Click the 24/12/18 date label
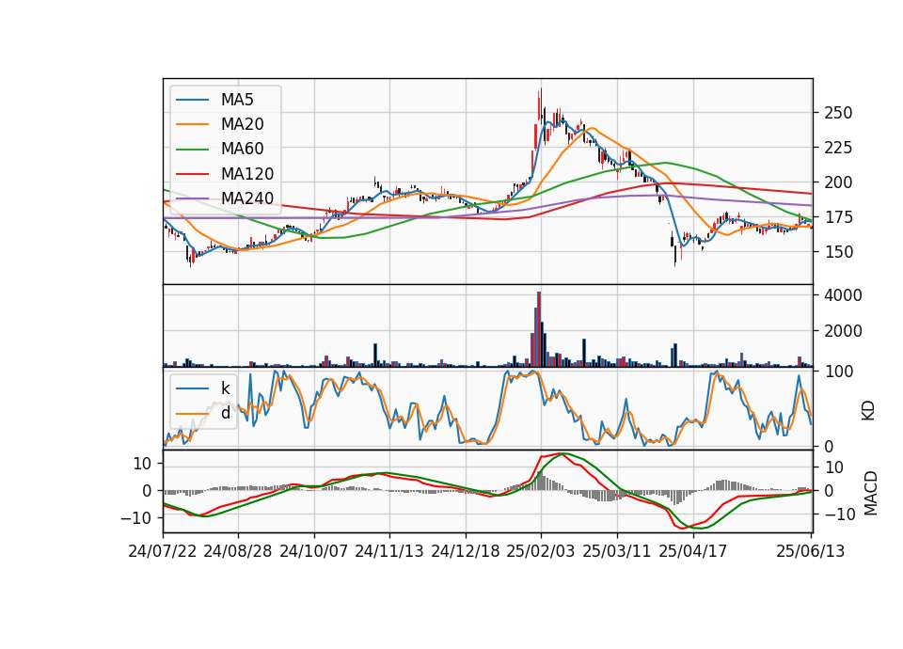 tap(466, 551)
